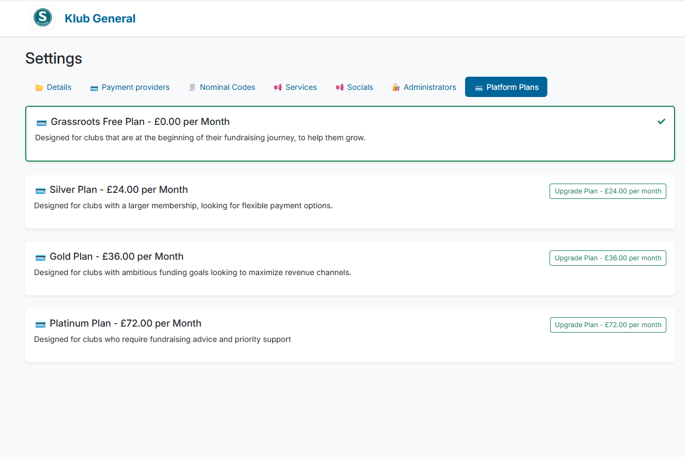Click the card icon beside Payment providers

(x=93, y=87)
